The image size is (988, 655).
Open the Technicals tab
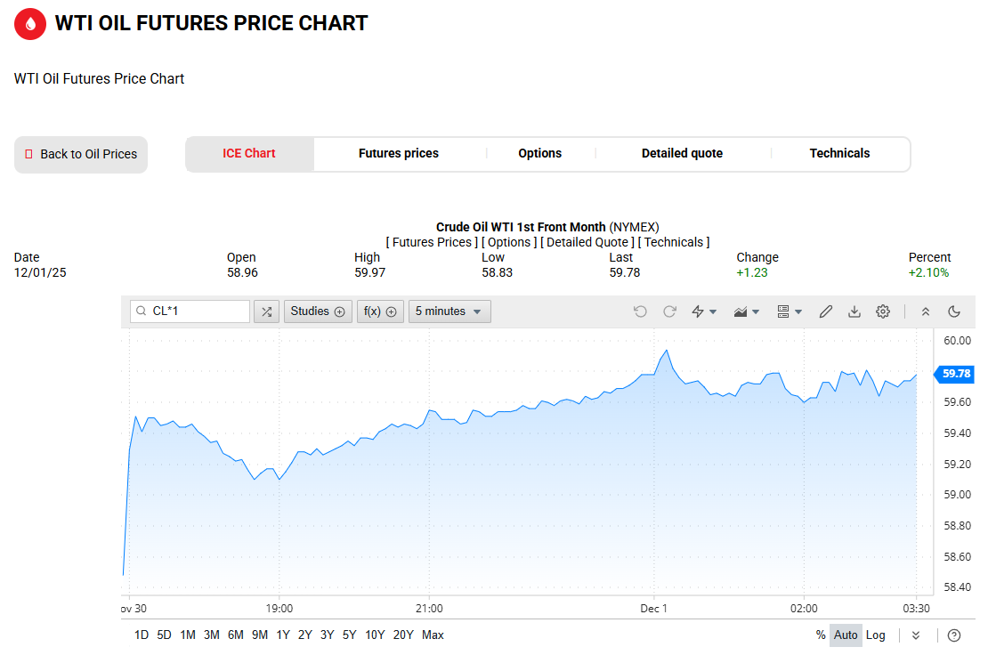click(839, 154)
